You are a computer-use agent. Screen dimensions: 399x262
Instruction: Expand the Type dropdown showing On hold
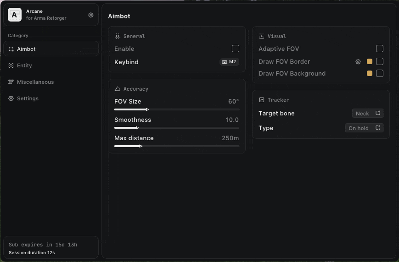[364, 128]
